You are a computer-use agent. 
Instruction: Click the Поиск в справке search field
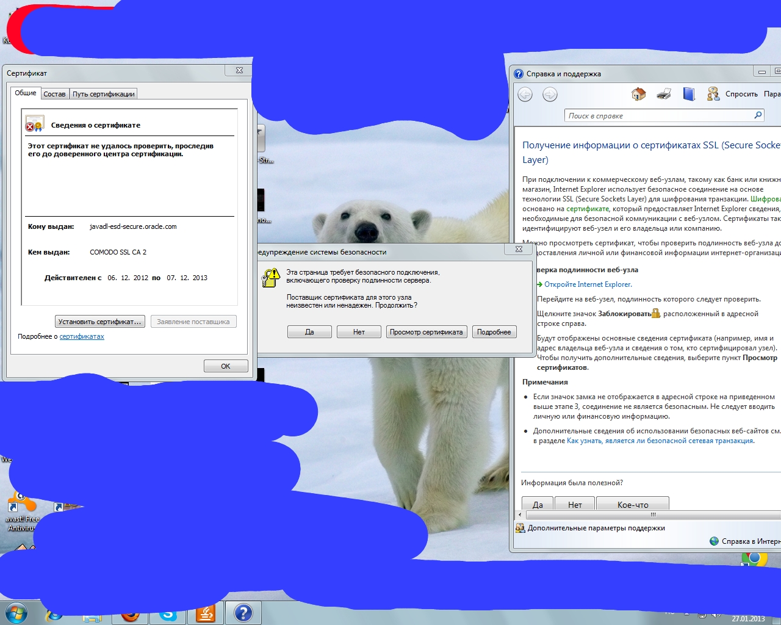pos(658,115)
